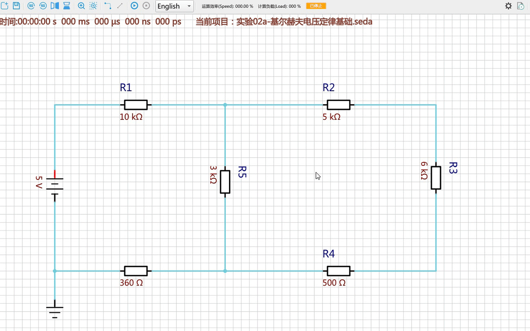Mirror selection horizontally using the toolbar

[x=55, y=6]
